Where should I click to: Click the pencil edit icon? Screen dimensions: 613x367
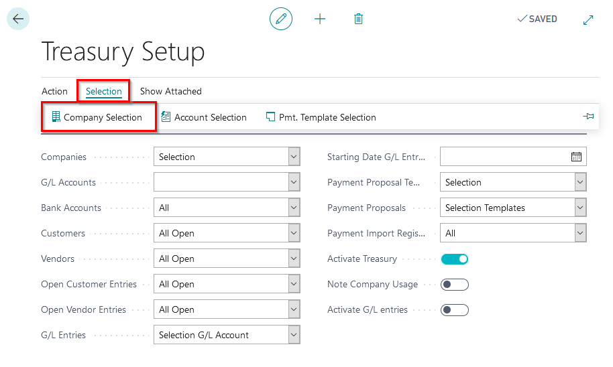click(281, 19)
